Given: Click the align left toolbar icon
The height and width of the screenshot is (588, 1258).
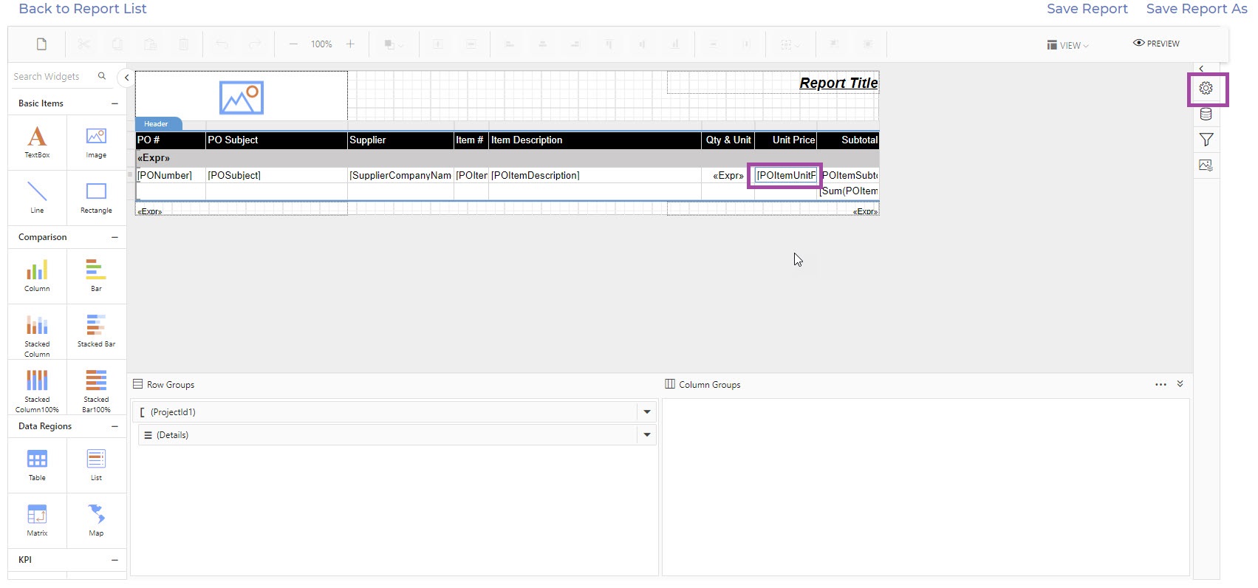Looking at the screenshot, I should [509, 44].
